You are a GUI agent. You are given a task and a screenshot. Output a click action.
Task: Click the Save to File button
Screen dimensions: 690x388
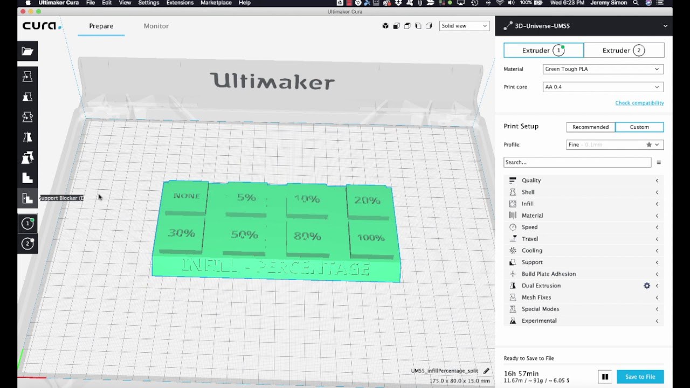click(x=640, y=377)
